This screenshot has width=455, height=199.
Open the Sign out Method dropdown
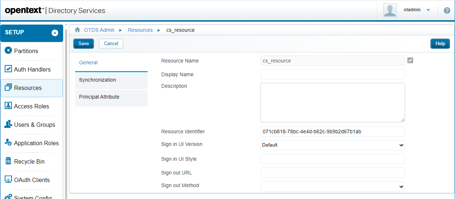pyautogui.click(x=332, y=186)
